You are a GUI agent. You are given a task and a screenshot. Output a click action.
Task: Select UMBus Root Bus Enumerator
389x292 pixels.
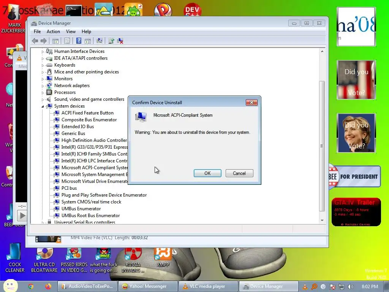90,216
